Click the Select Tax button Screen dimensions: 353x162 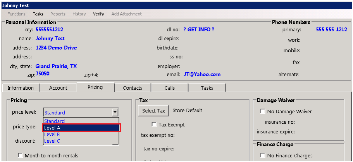click(153, 111)
